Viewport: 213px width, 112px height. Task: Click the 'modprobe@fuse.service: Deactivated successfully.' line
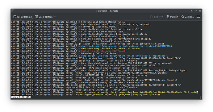[77, 29]
